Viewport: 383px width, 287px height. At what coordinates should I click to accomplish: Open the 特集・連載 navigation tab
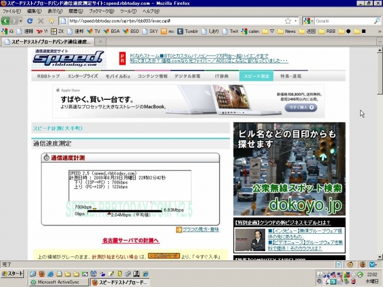point(291,76)
